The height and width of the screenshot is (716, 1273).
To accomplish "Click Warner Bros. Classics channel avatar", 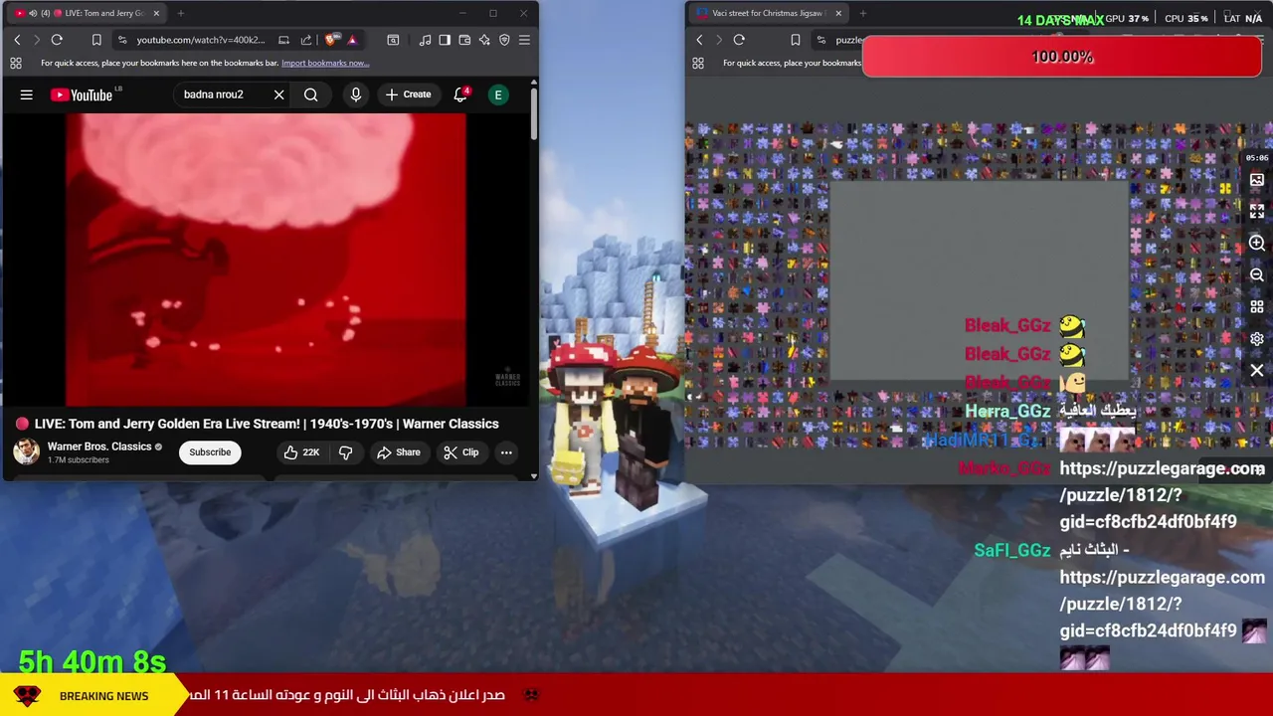I will click(x=26, y=451).
